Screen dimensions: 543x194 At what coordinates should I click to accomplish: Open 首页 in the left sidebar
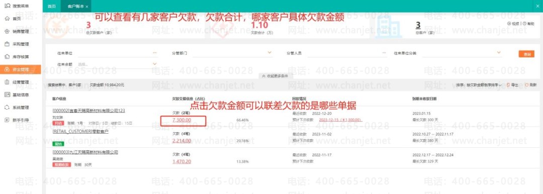pyautogui.click(x=16, y=19)
